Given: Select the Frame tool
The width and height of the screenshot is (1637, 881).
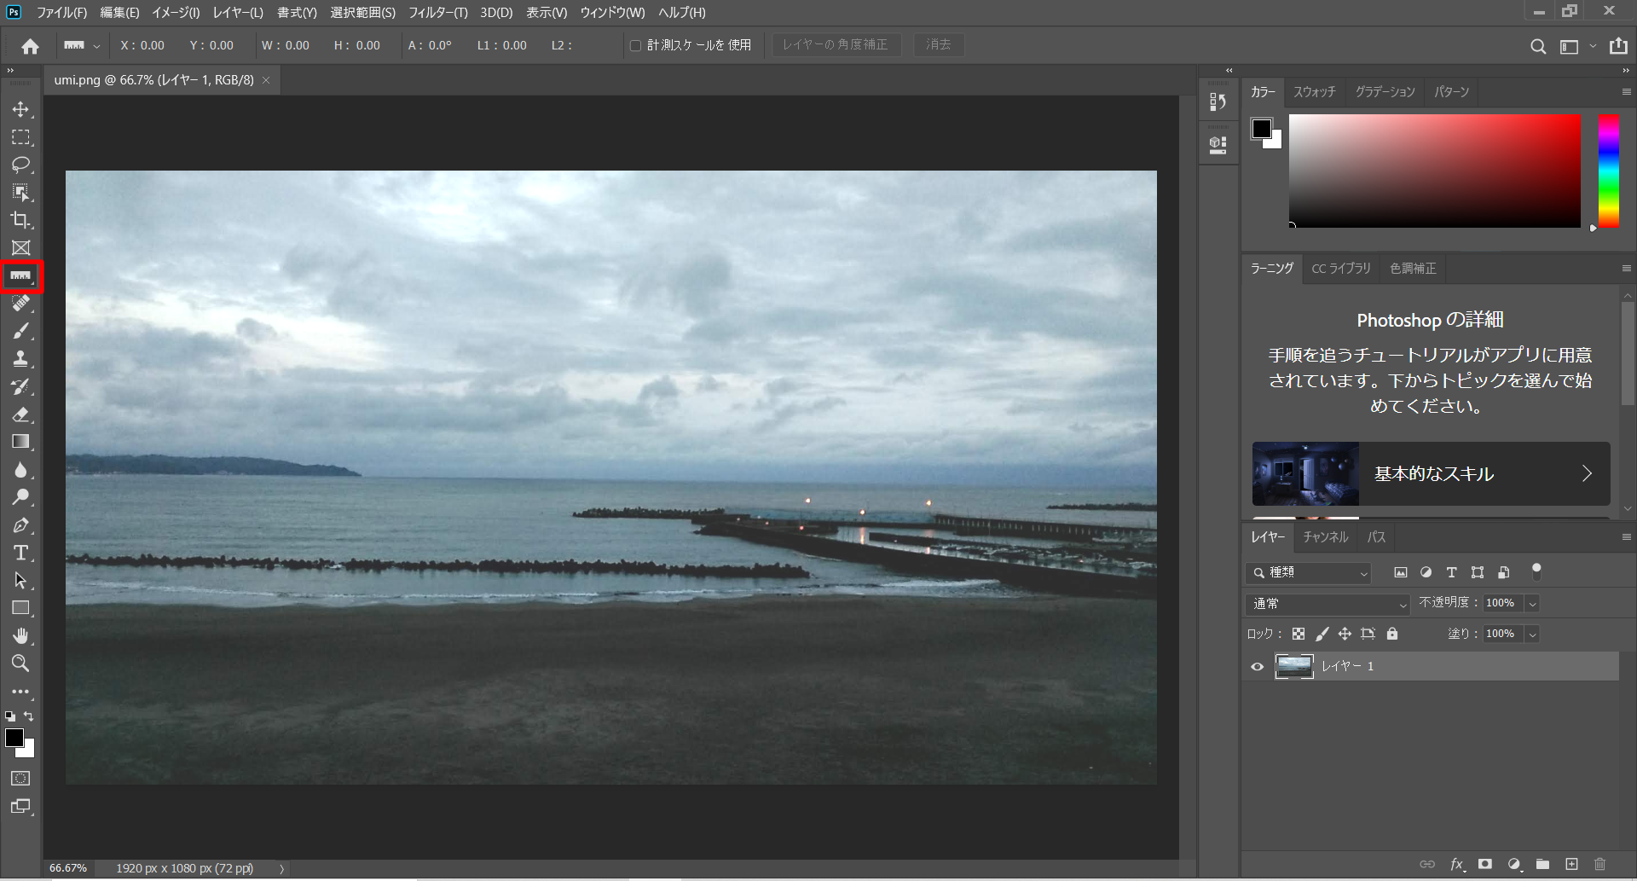Looking at the screenshot, I should click(x=21, y=248).
